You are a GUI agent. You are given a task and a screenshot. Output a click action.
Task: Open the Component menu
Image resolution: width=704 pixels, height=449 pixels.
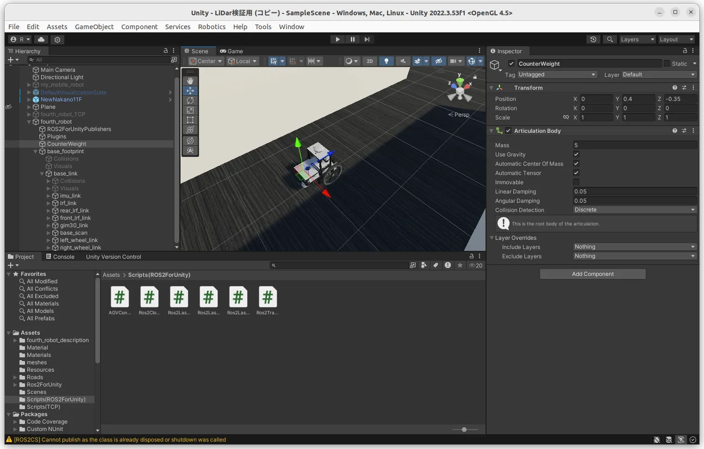coord(139,27)
